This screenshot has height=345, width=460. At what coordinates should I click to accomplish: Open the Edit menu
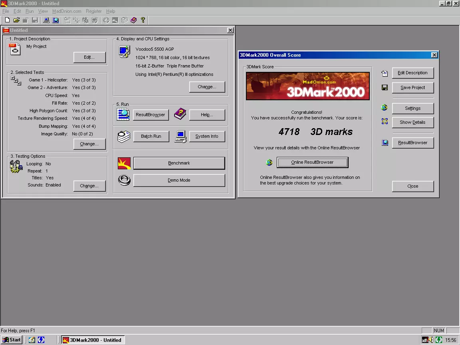click(x=17, y=11)
